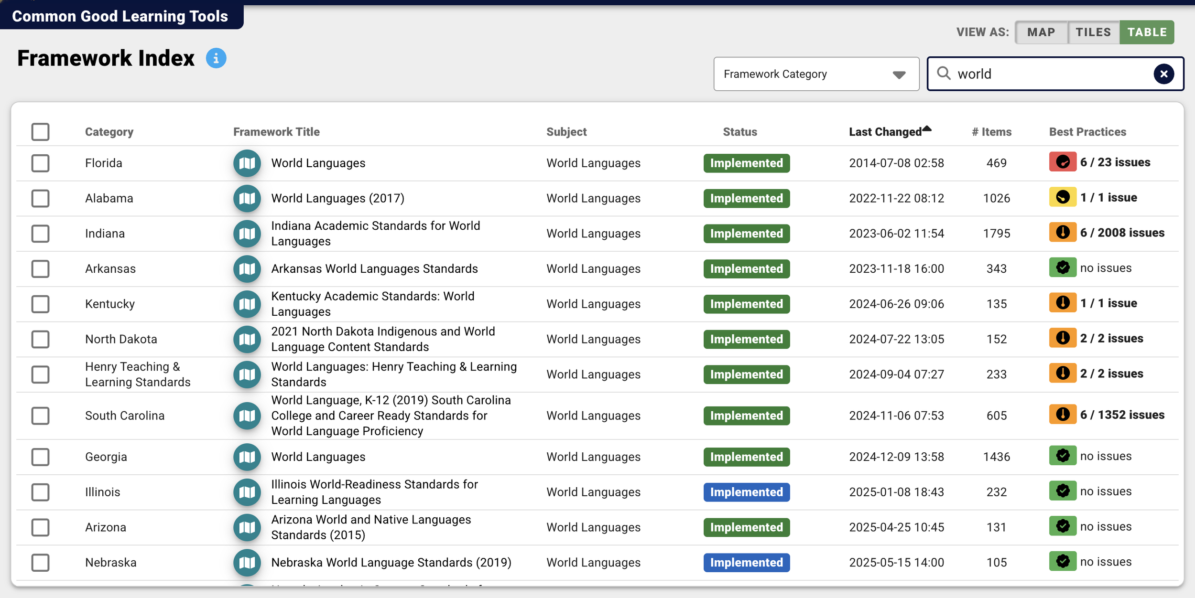The image size is (1195, 598).
Task: Sort by the Status column header
Action: [x=739, y=132]
